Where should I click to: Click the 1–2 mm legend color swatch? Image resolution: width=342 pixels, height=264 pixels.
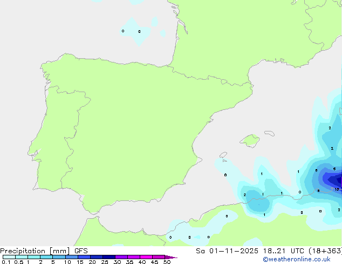(34, 257)
